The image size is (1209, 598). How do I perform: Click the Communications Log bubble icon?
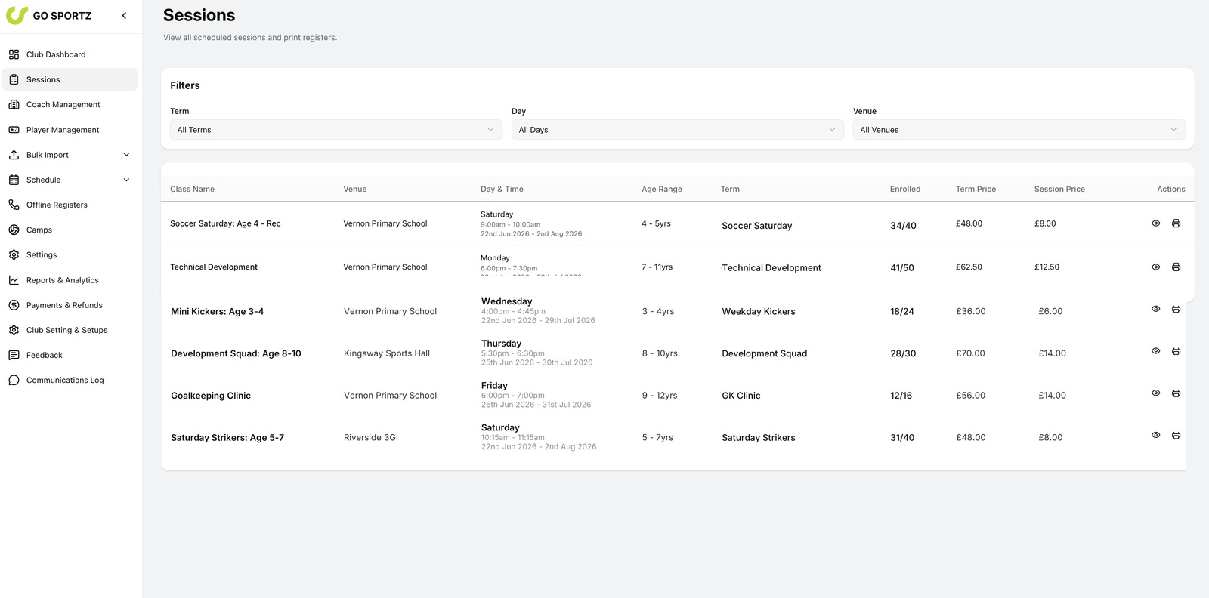[14, 380]
